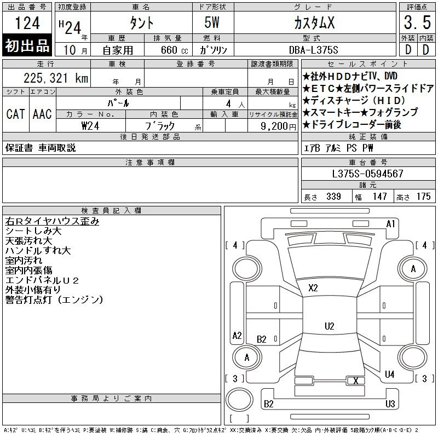Select the evaluation score 3.5
The height and width of the screenshot is (438, 438).
click(416, 24)
